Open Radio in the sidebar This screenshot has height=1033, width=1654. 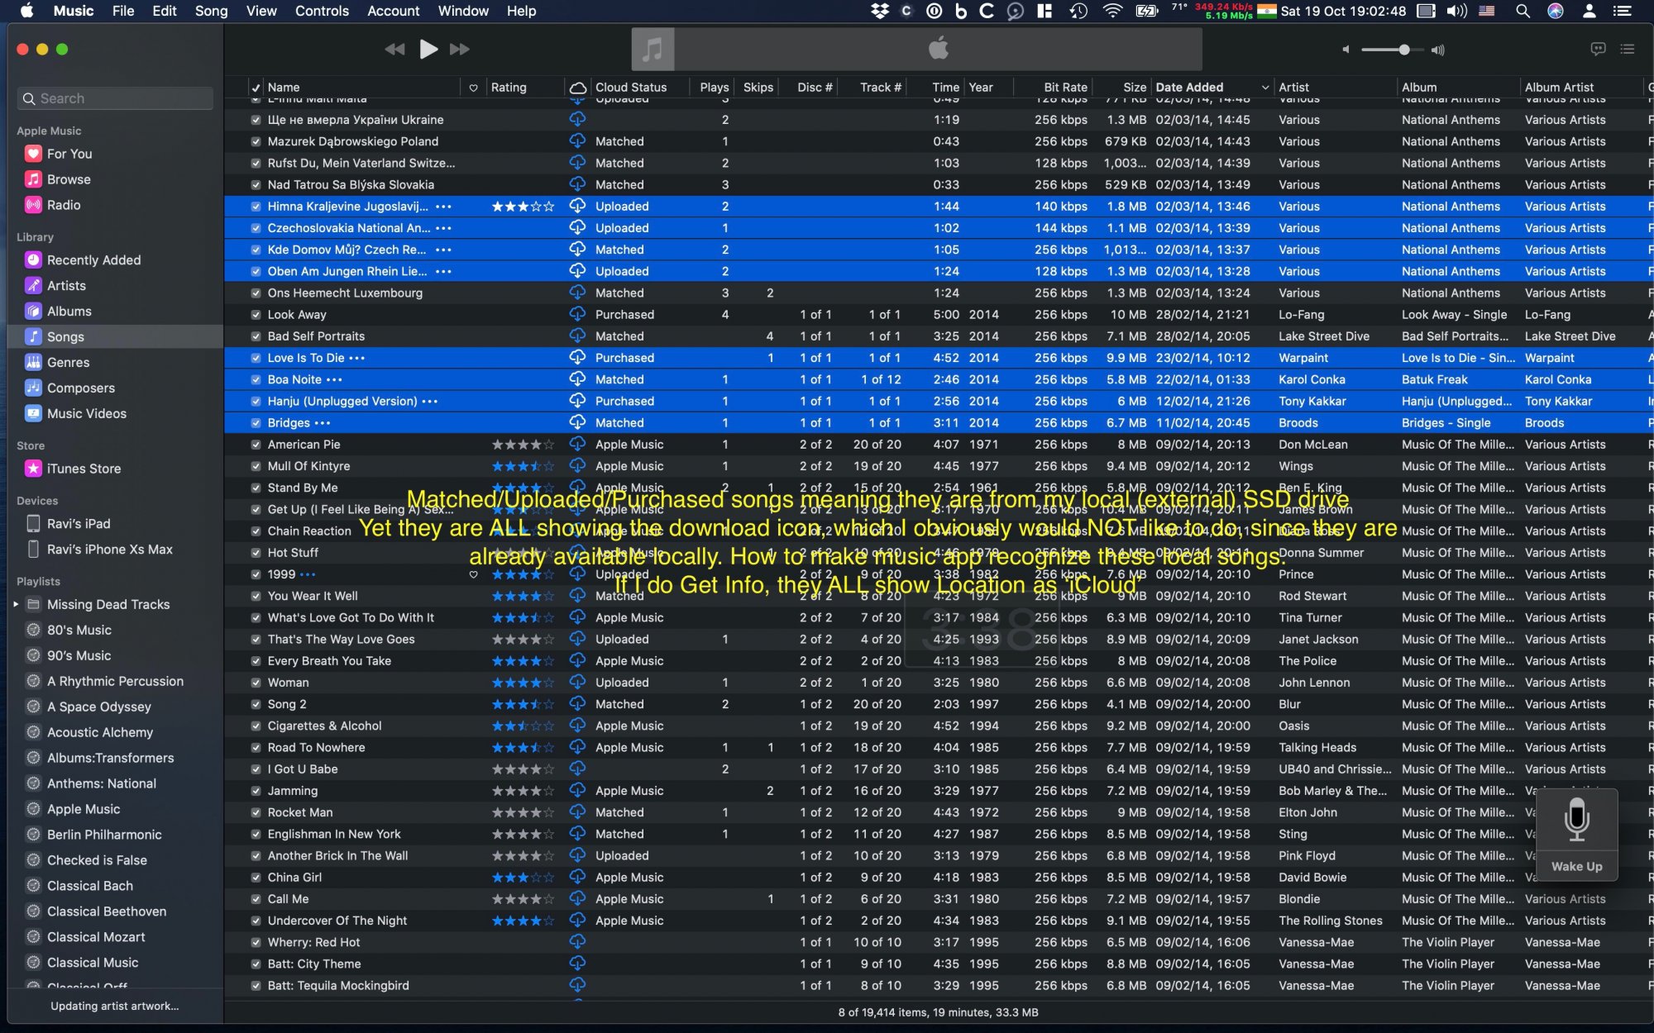click(64, 205)
